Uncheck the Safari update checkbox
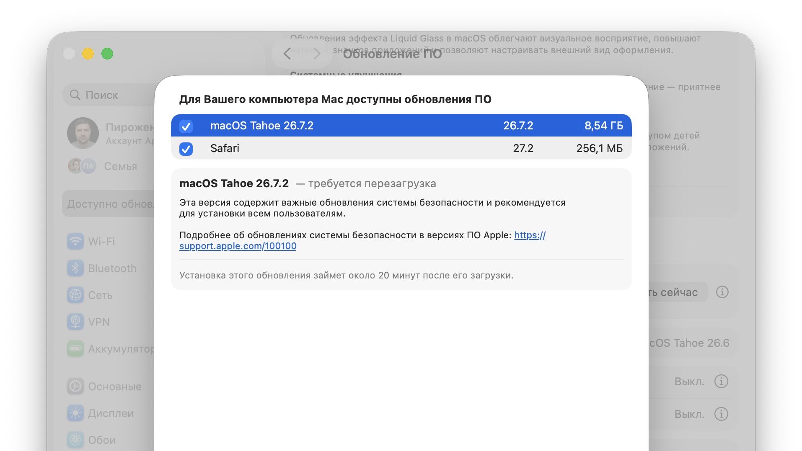 (186, 149)
